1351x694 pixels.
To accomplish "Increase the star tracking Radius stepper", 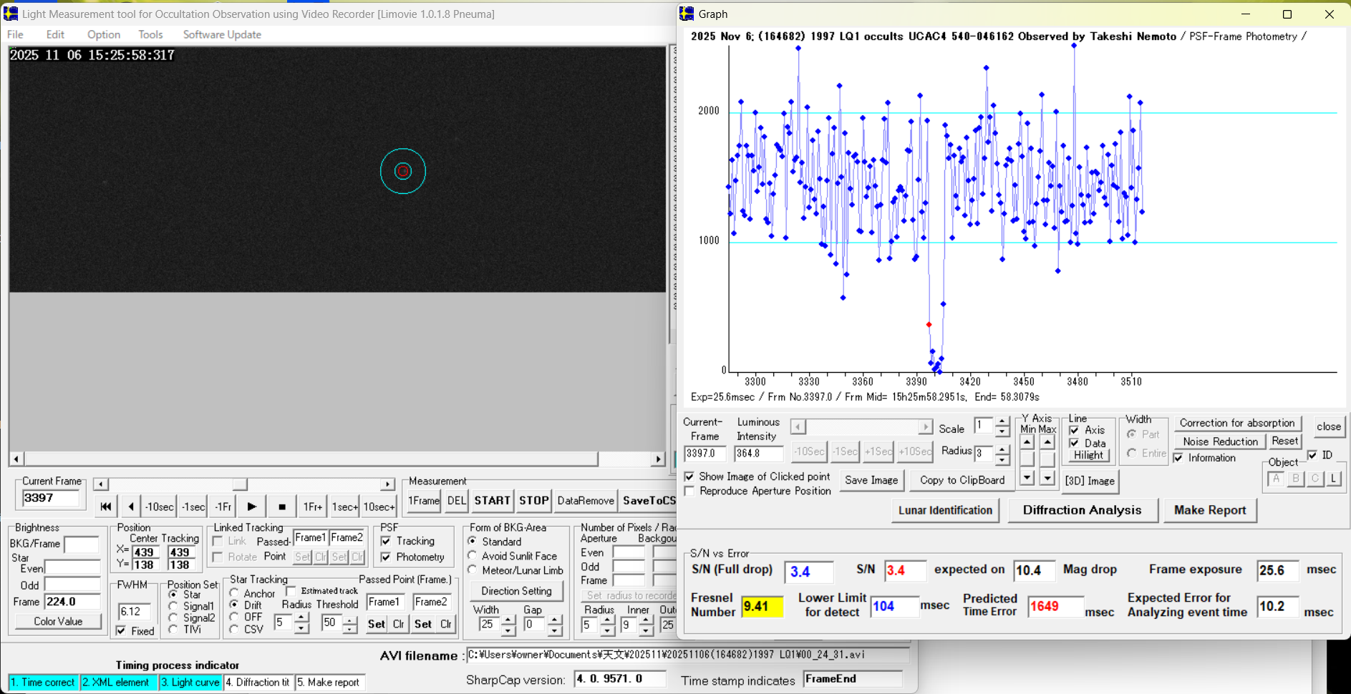I will pos(301,617).
